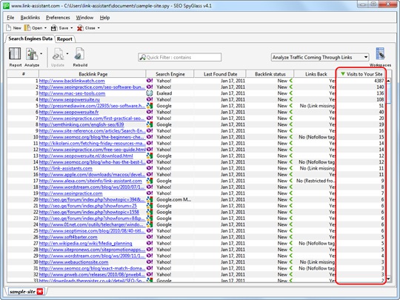The image size is (400, 300).
Task: Click the New project toolbar icon
Action: click(8, 28)
